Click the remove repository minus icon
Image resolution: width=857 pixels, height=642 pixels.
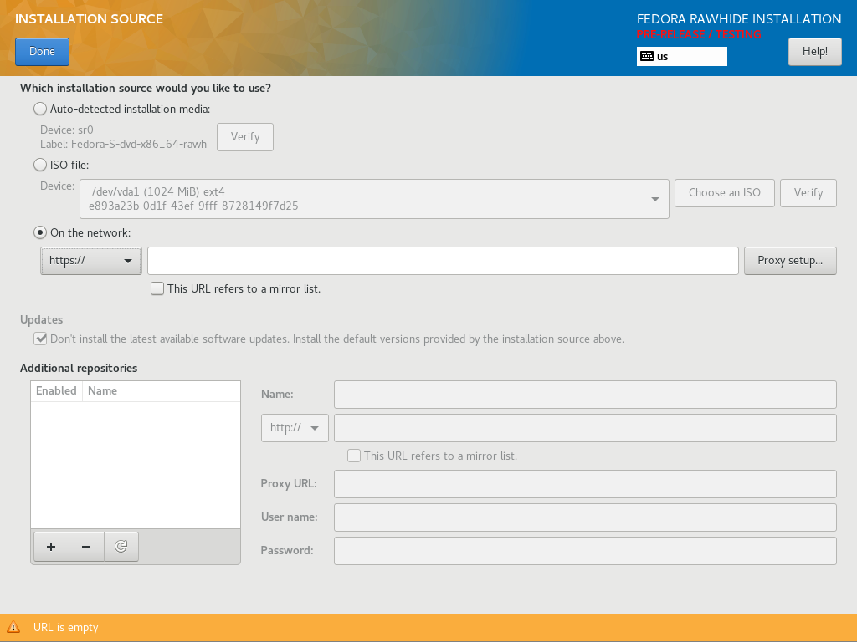[86, 547]
